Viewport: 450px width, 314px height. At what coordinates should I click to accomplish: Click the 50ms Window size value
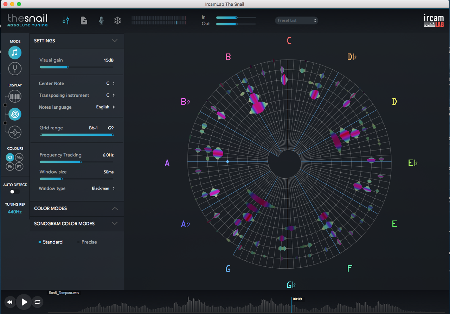coord(109,172)
